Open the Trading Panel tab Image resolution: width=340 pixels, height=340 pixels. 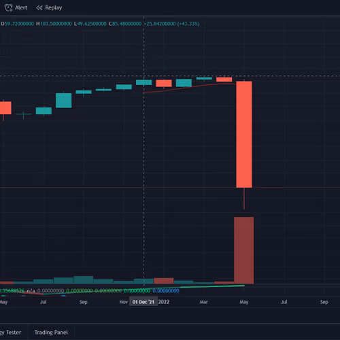click(51, 333)
